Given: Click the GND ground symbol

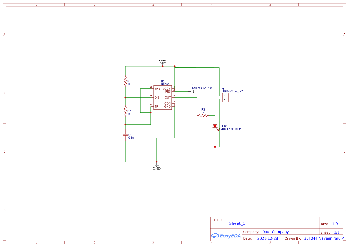Looking at the screenshot, I should click(x=156, y=165).
